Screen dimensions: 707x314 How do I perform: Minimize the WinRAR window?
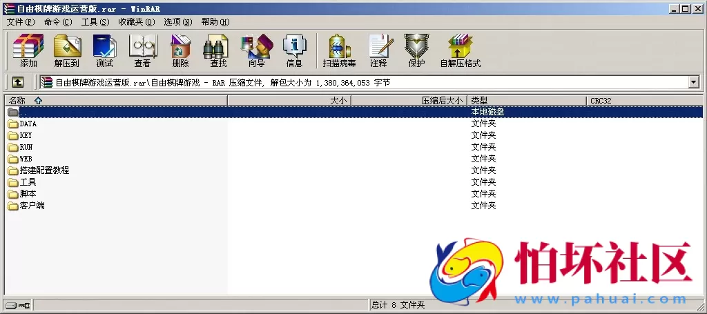[x=674, y=8]
